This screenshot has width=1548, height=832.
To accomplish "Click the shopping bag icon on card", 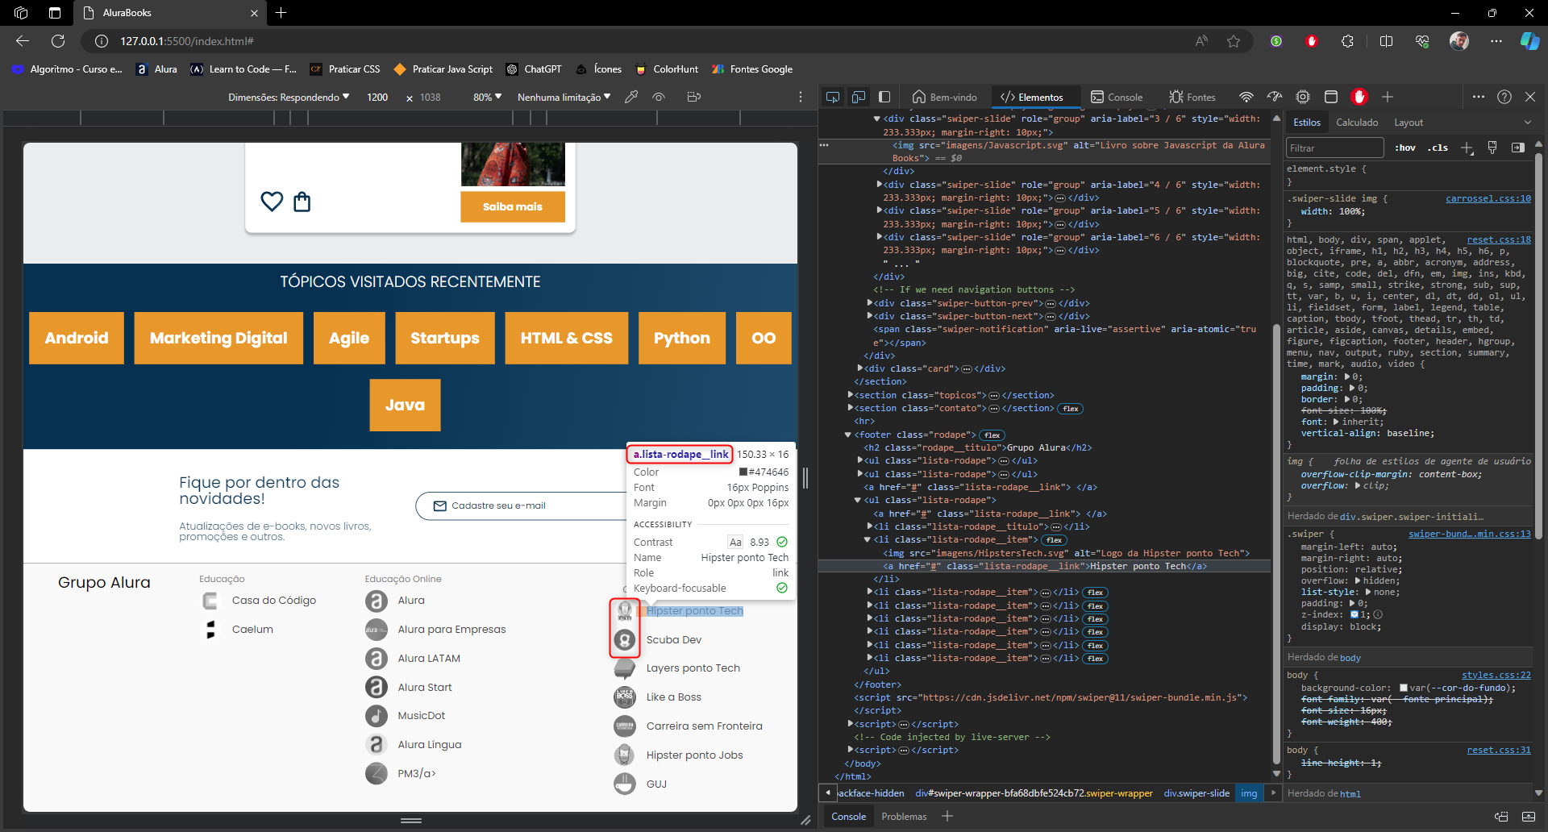I will click(x=302, y=202).
